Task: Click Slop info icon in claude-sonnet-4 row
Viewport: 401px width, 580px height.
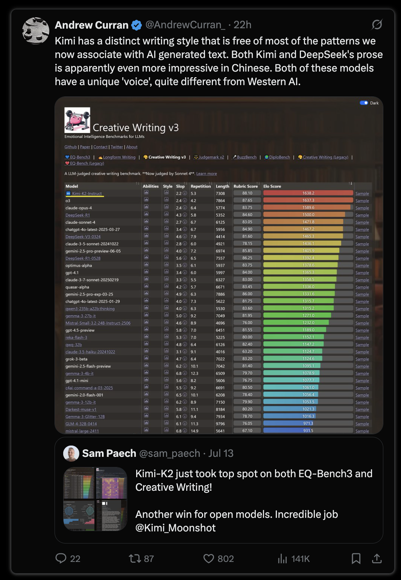Action: [185, 222]
